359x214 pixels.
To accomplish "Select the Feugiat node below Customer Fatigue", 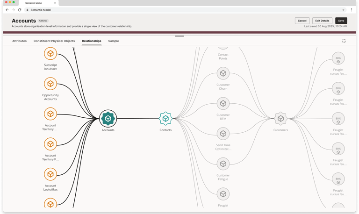I will point(223,194).
